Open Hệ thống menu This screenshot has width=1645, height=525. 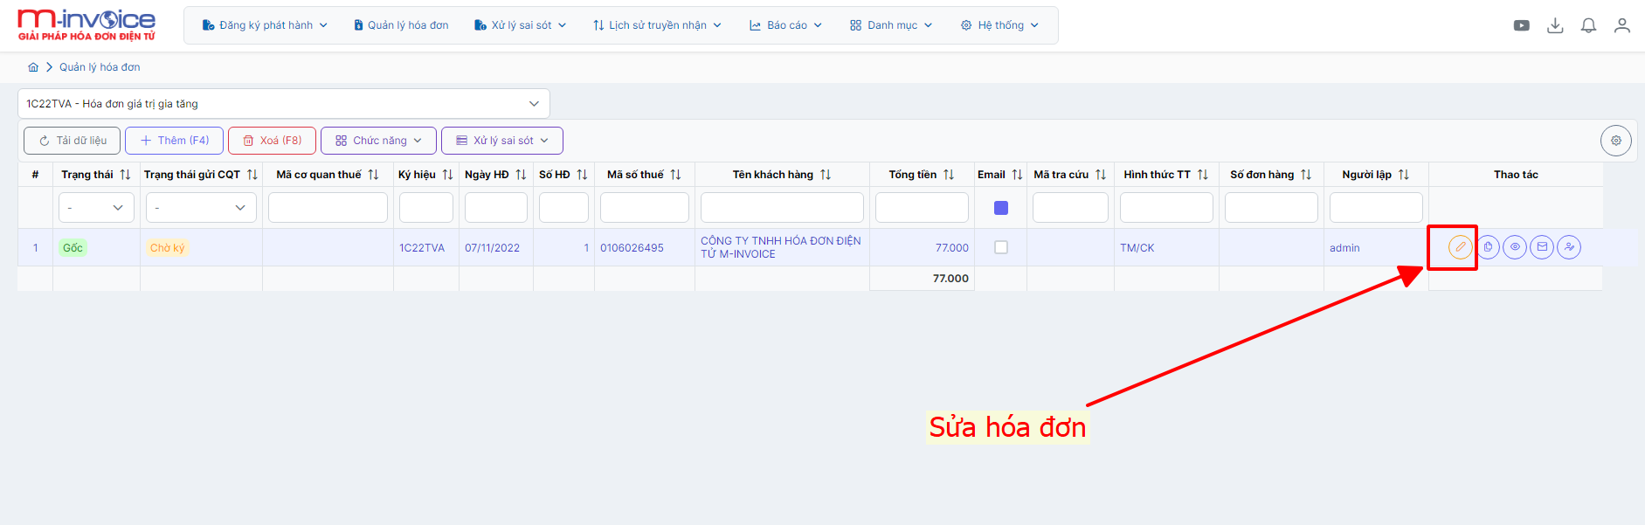[999, 25]
